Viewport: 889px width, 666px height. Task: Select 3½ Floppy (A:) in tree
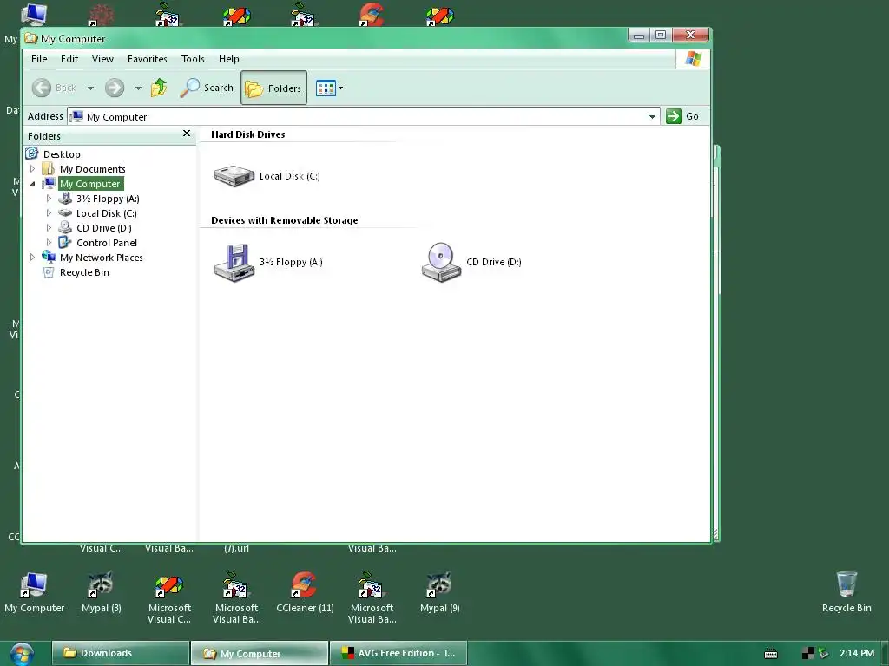click(x=108, y=199)
